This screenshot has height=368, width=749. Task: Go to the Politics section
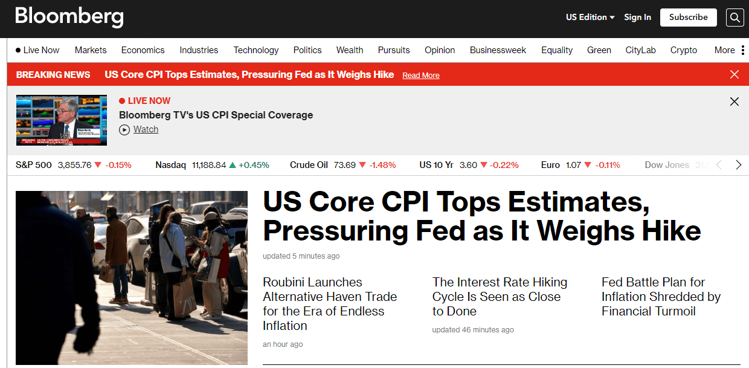pos(307,50)
